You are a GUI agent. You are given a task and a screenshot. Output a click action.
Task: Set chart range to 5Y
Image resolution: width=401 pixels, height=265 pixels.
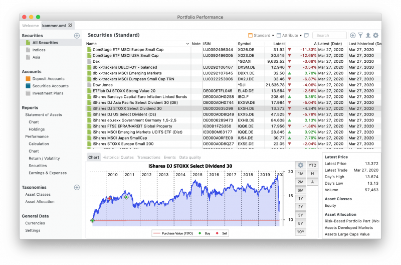click(300, 223)
